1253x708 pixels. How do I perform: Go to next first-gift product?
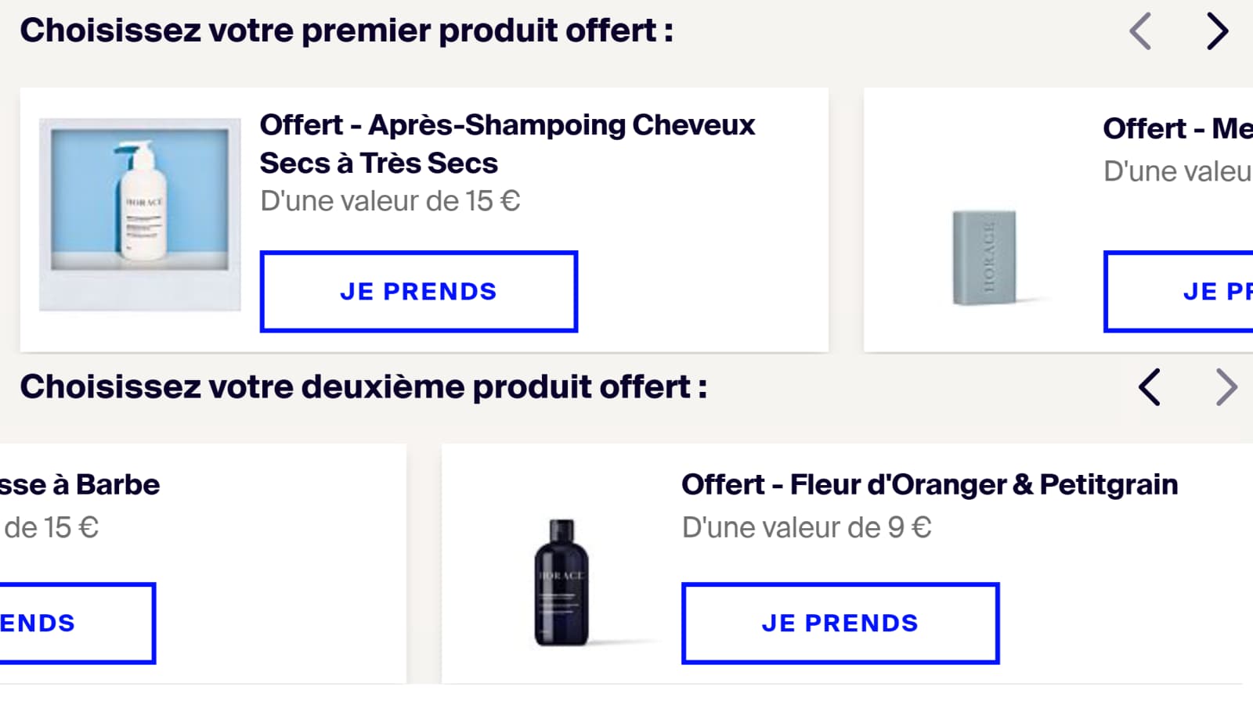point(1217,31)
